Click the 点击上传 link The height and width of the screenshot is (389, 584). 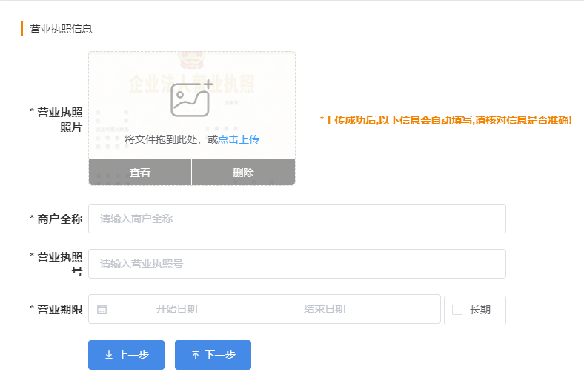(x=239, y=139)
